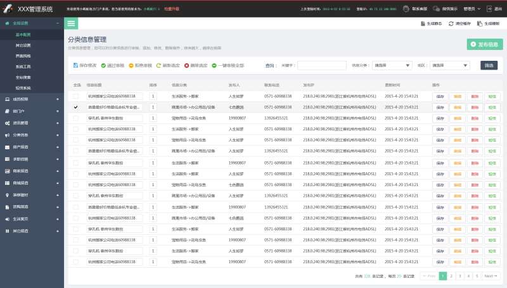Click the 保存修改 save icon in toolbar
The image size is (507, 288).
click(x=76, y=65)
